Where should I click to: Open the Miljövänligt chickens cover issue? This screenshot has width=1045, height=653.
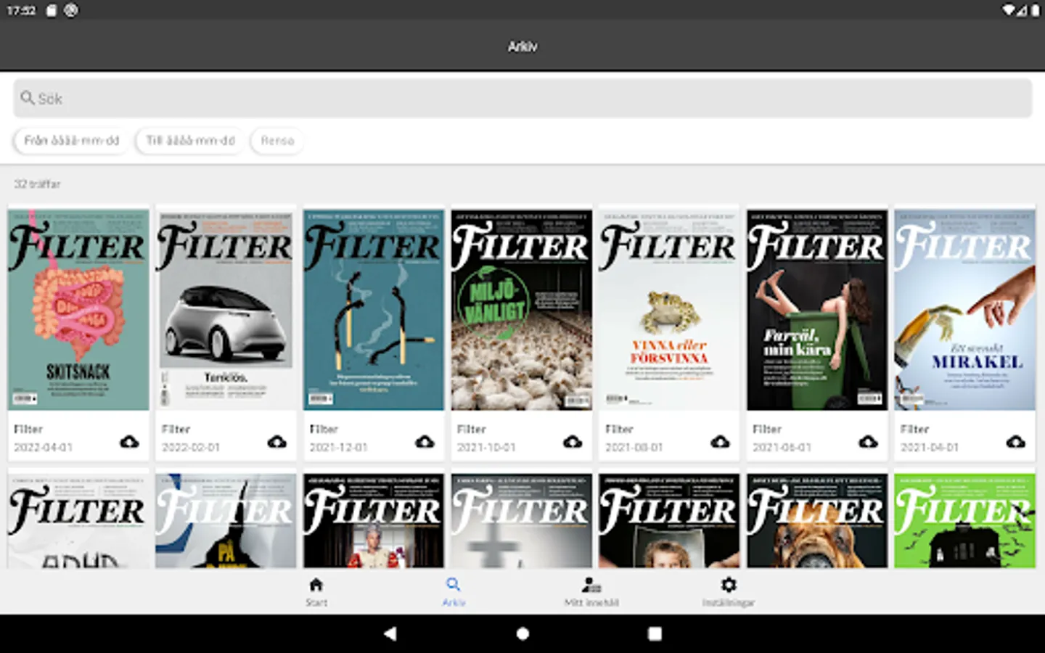click(521, 310)
